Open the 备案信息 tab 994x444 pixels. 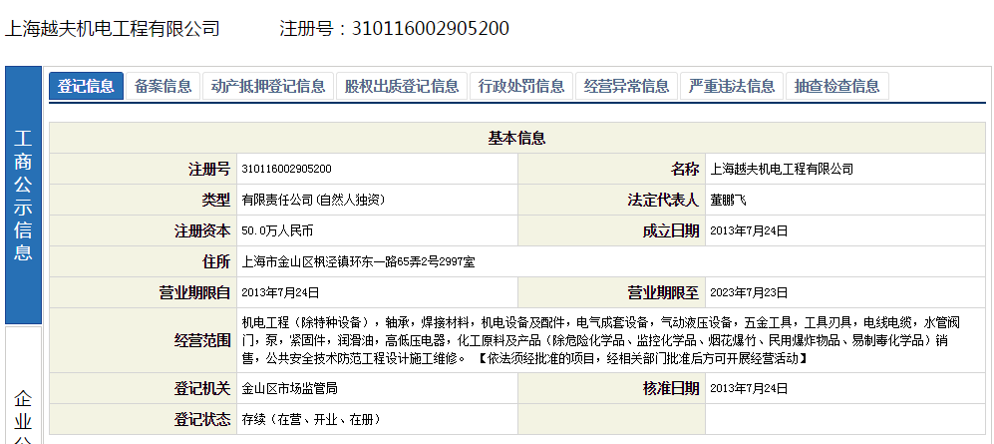click(163, 86)
